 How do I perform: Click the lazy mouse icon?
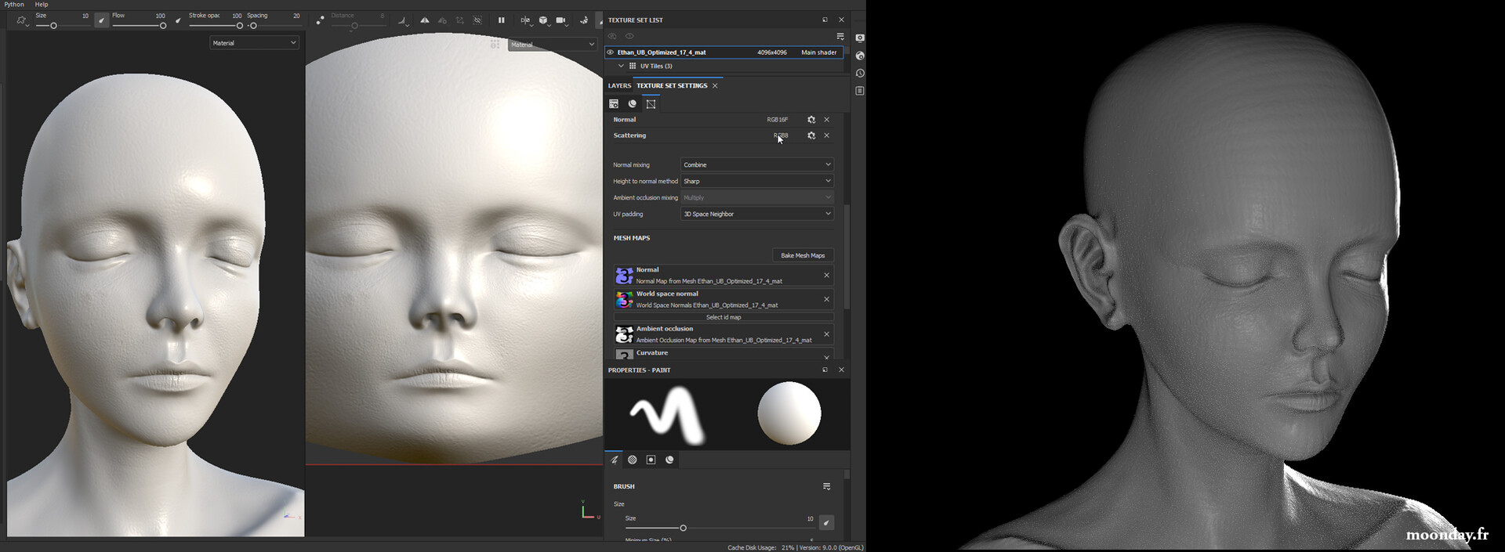(320, 20)
